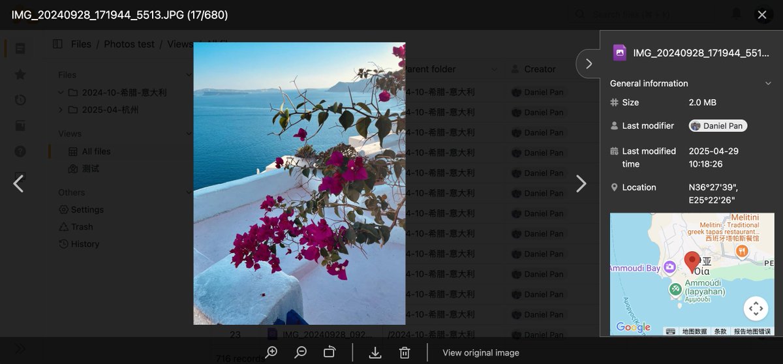Screen dimensions: 783x364
Task: Close the image viewer
Action: pos(762,14)
